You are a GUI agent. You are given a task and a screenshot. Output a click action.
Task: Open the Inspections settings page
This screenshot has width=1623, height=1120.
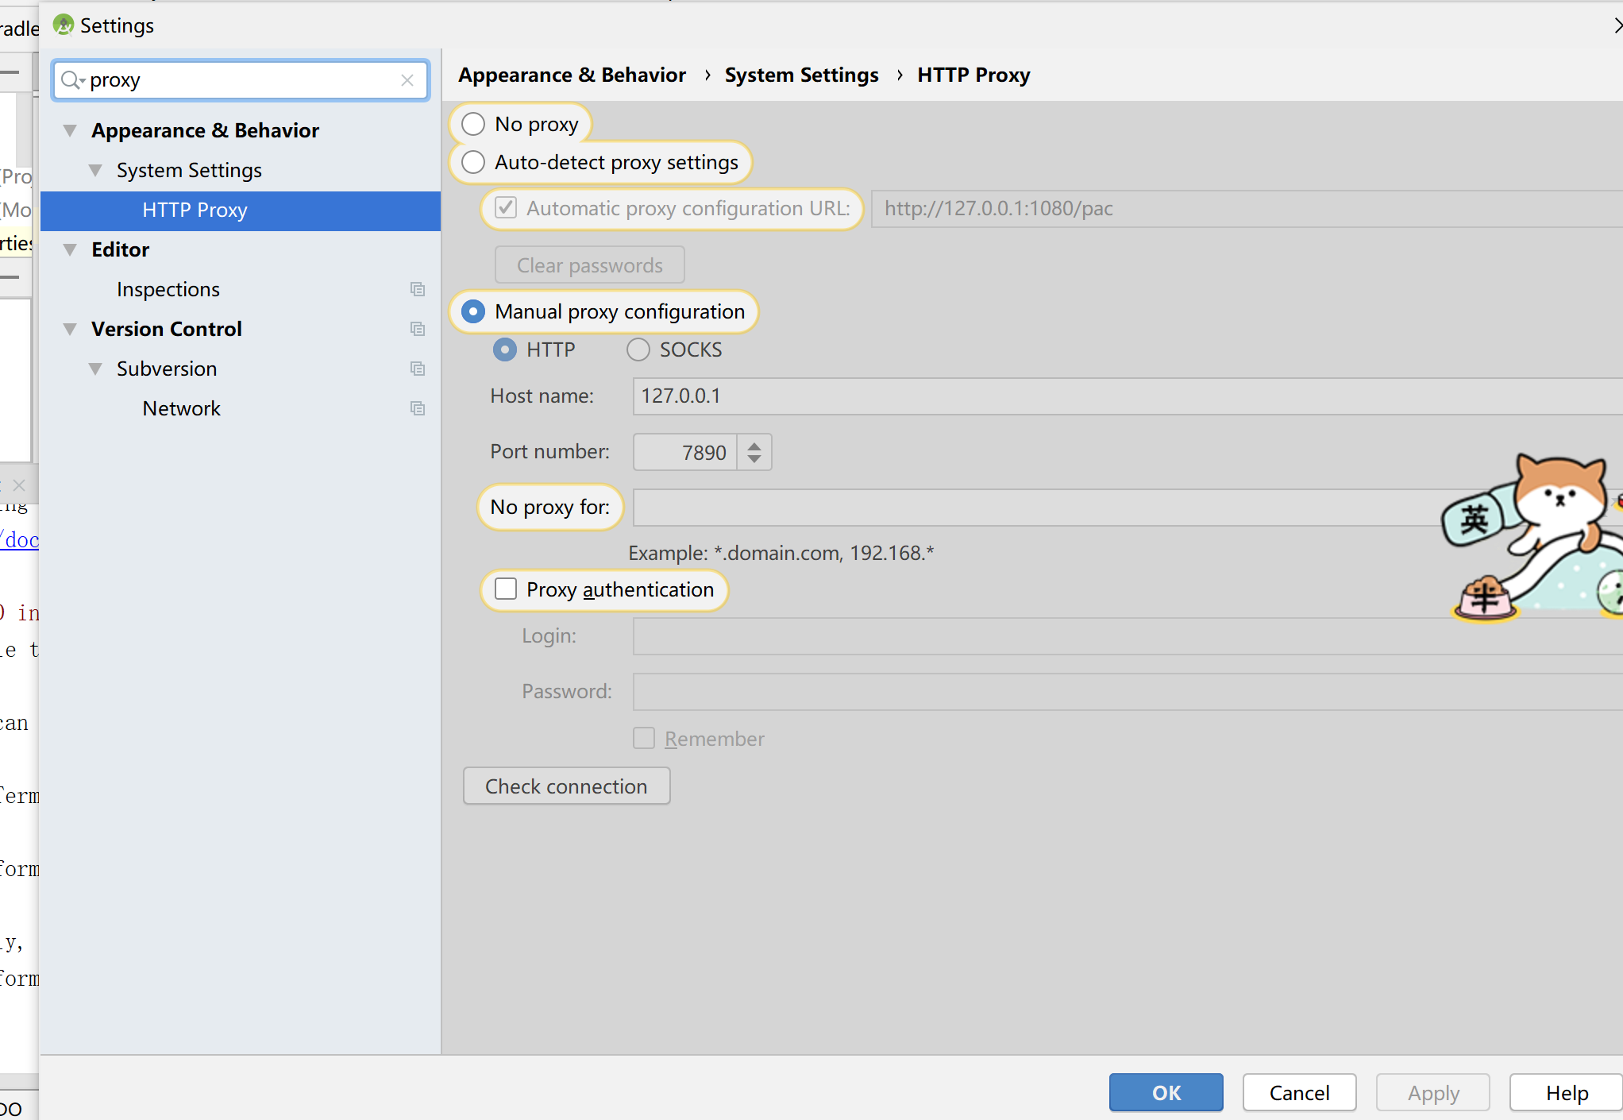[168, 290]
